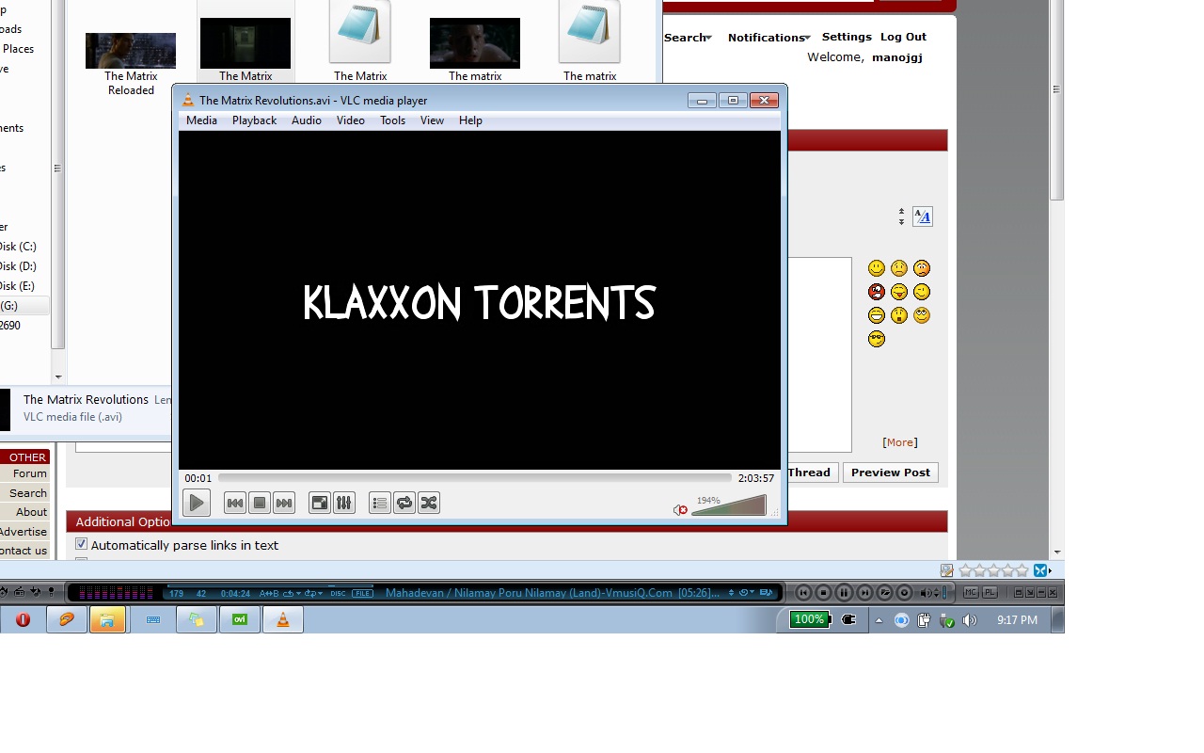1204x753 pixels.
Task: Open VLC cone taskbar button
Action: pos(282,619)
